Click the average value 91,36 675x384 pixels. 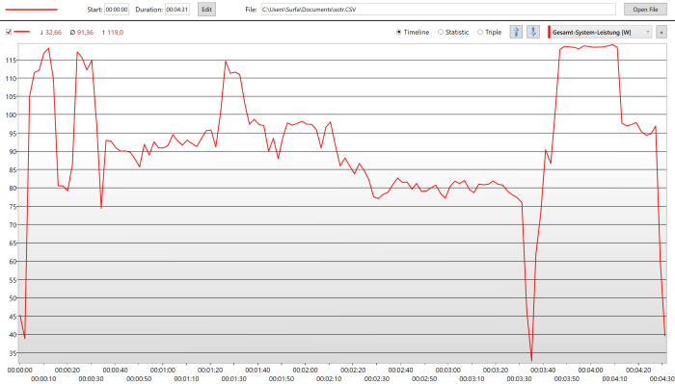click(x=85, y=32)
